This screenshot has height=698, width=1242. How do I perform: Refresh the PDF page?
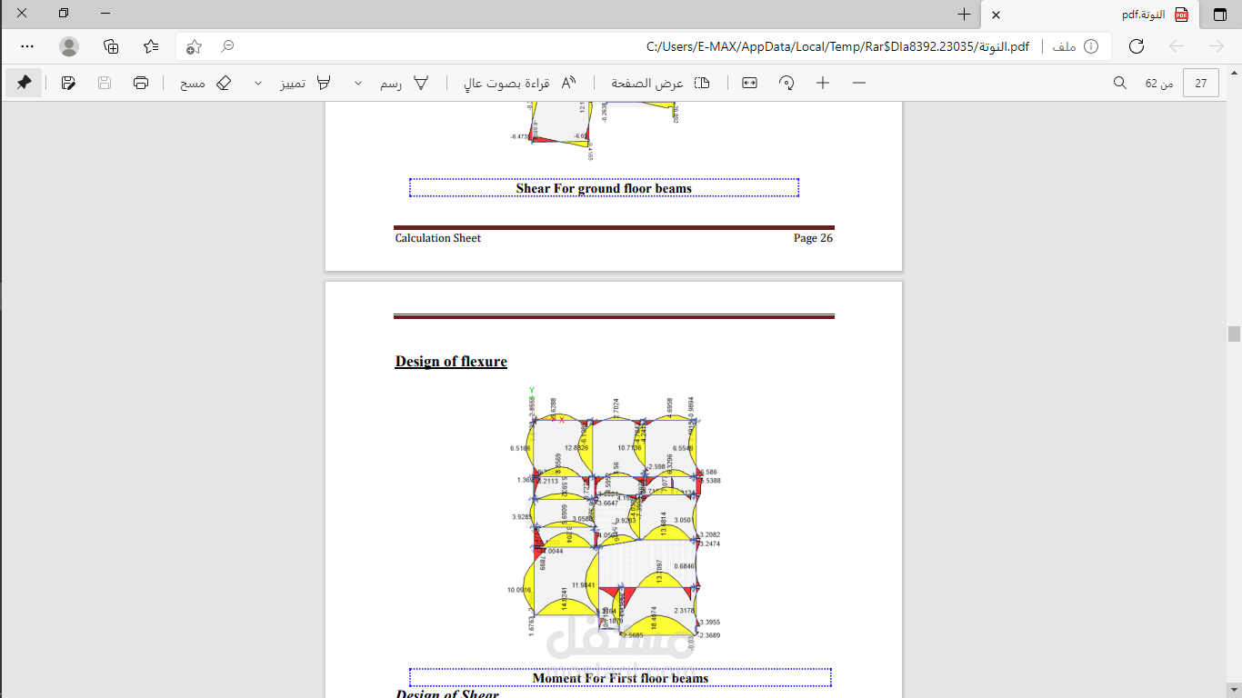pos(1136,46)
